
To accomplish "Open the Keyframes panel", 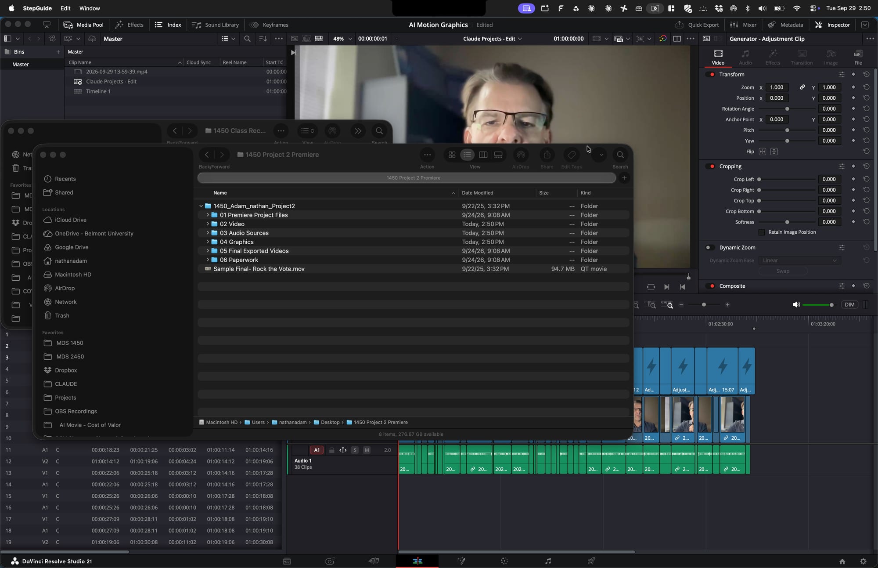I will point(269,25).
